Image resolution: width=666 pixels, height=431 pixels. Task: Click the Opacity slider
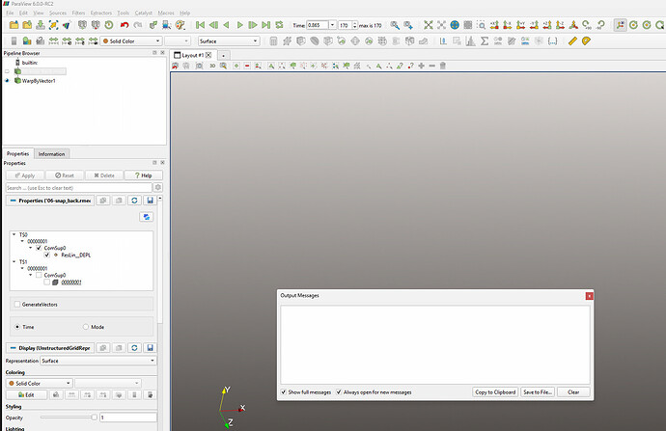(x=69, y=418)
